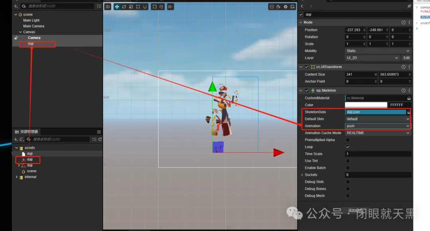The width and height of the screenshot is (430, 231).
Task: Enable the Enable Batch checkbox
Action: (348, 168)
